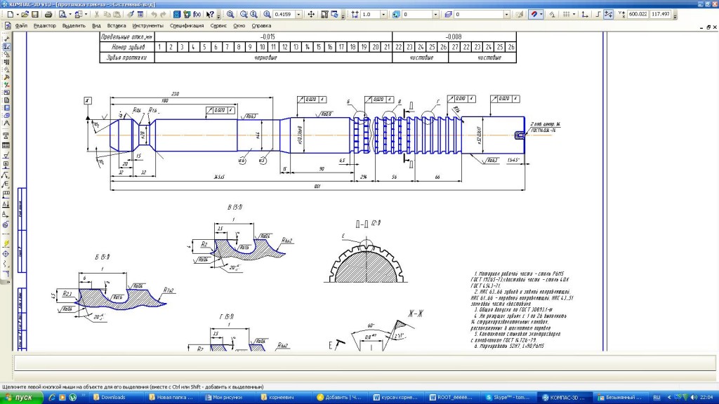Open the Файл menu
This screenshot has height=404, width=719.
(21, 26)
